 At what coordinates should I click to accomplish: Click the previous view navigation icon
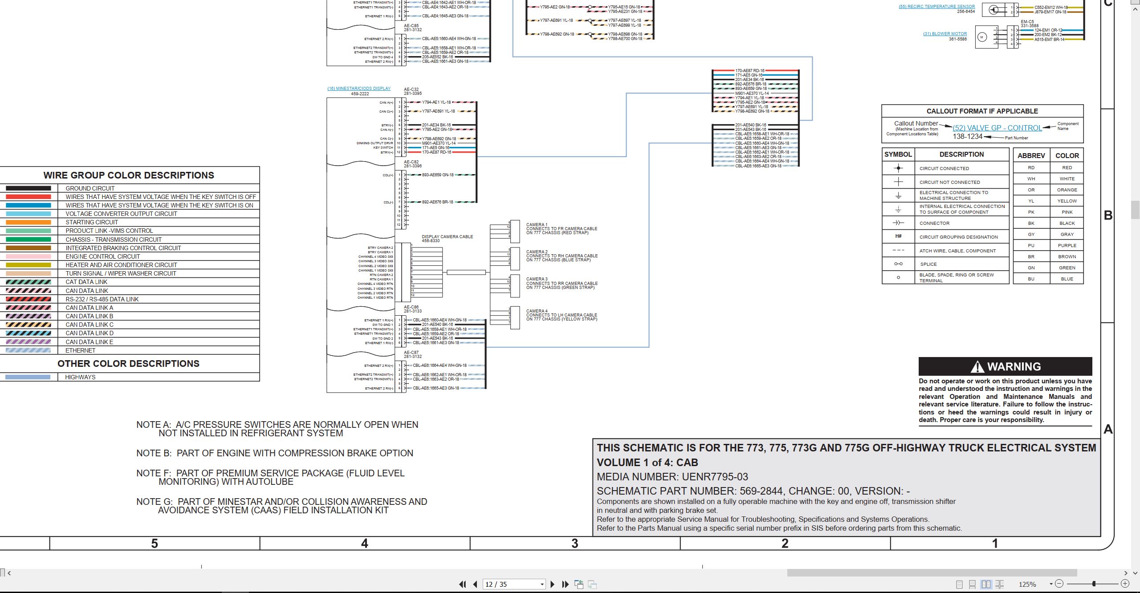point(579,584)
